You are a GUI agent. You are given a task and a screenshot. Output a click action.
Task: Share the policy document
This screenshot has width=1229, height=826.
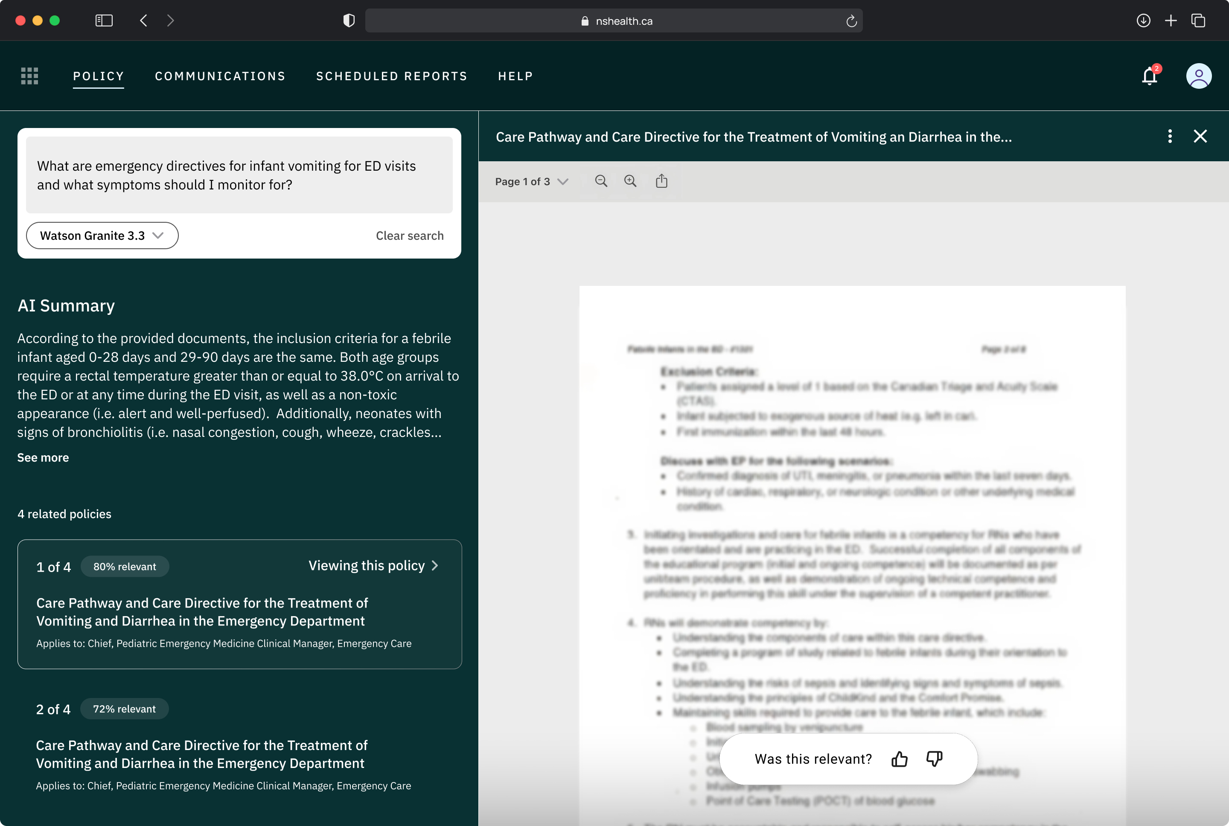tap(661, 181)
